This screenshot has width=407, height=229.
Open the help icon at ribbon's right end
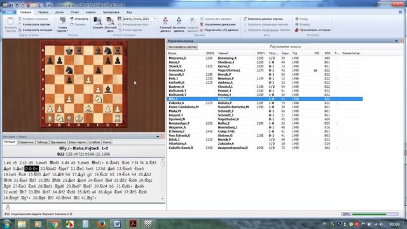pyautogui.click(x=400, y=12)
